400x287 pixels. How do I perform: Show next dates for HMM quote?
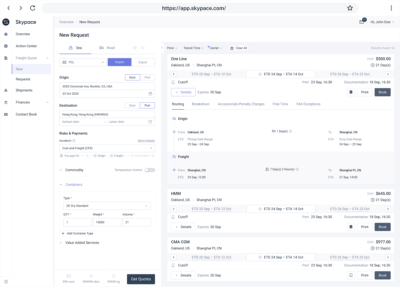[388, 209]
